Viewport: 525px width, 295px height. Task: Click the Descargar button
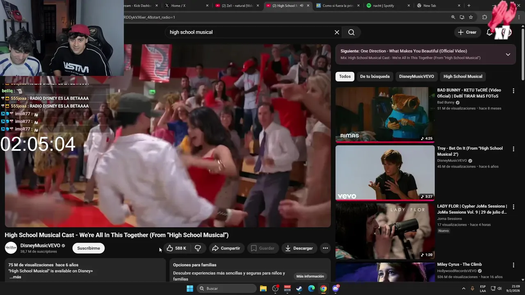299,248
